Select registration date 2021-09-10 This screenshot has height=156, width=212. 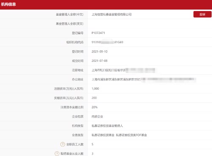[x=100, y=52]
